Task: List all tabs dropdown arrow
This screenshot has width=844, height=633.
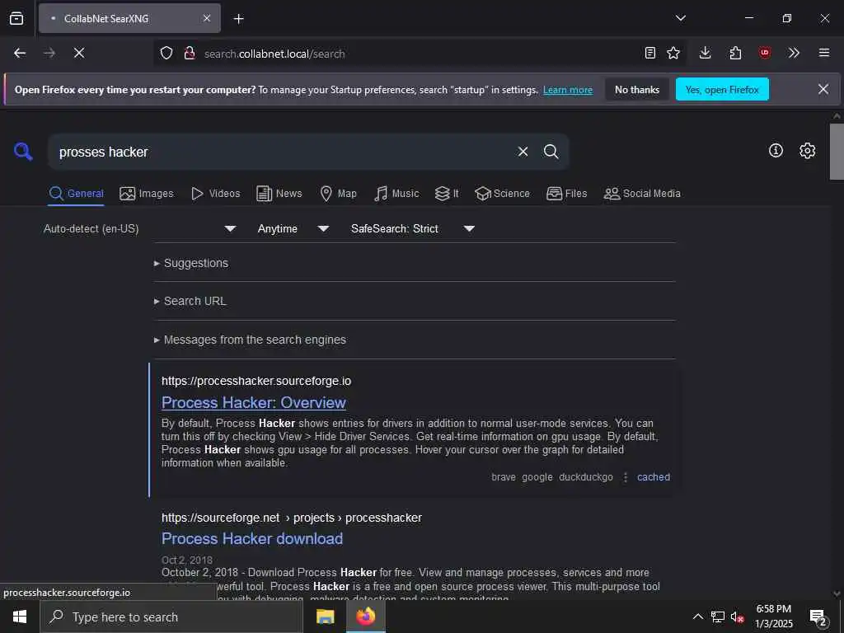Action: coord(680,18)
